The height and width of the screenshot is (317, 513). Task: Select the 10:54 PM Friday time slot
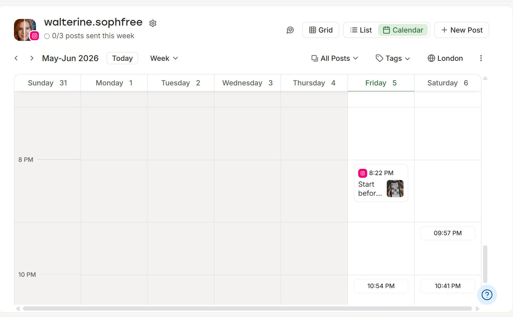(381, 286)
